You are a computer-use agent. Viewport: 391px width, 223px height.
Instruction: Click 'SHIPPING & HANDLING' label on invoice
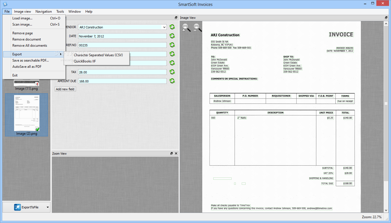pyautogui.click(x=321, y=178)
